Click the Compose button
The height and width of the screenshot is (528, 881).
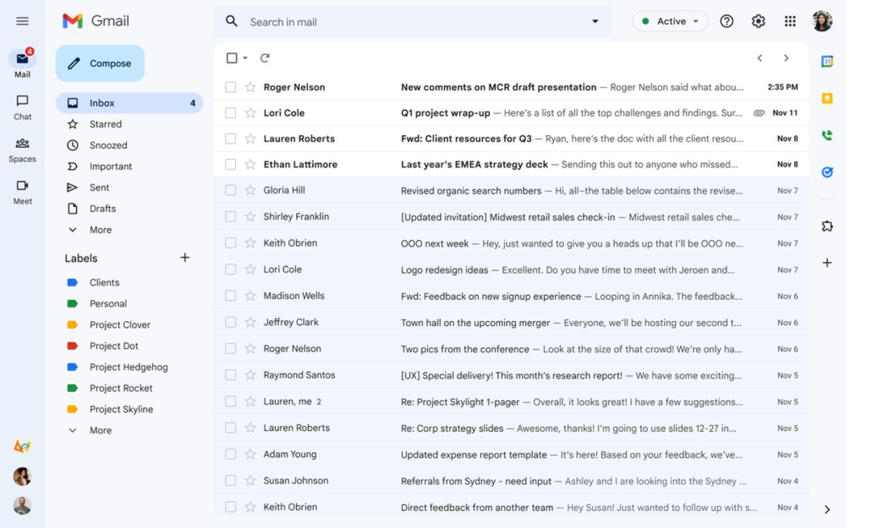pos(99,63)
